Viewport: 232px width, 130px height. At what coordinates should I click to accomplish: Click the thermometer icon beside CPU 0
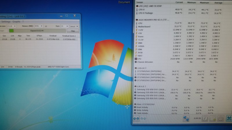(137, 10)
